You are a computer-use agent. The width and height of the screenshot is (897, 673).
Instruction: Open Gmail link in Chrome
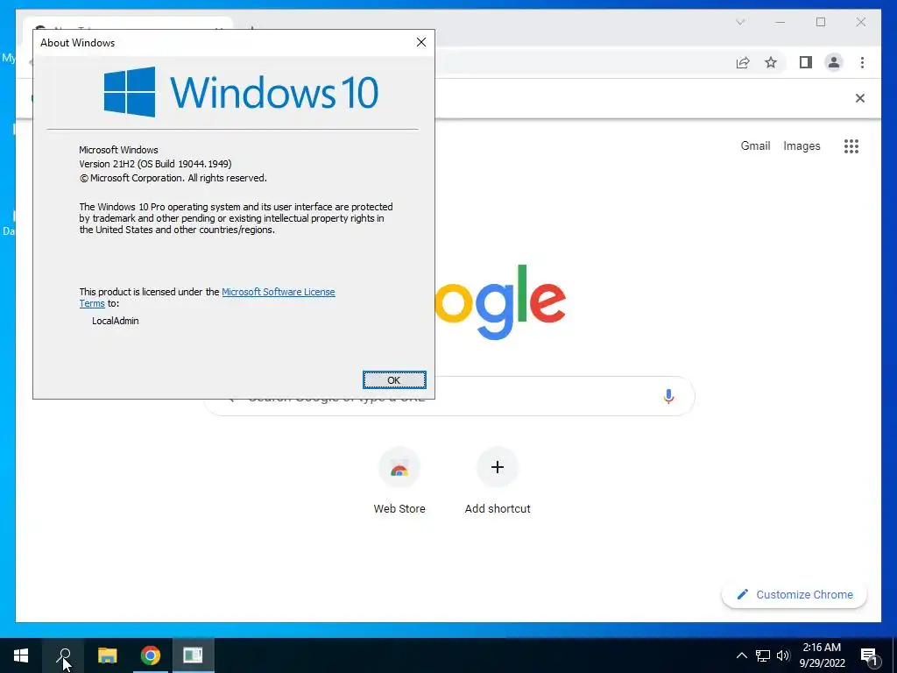pos(755,146)
